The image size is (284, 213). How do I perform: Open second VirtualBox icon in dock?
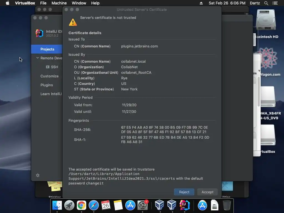(x=172, y=205)
